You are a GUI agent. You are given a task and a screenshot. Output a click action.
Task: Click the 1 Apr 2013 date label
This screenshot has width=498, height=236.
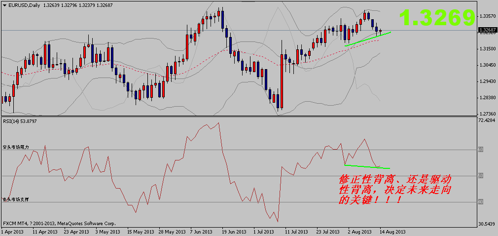click(x=12, y=232)
